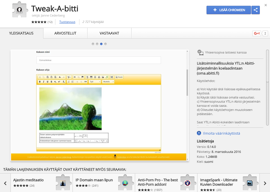Screen dimensions: 270x192
Task: Open Ajastin meditaatio extension title
Action: (29, 180)
